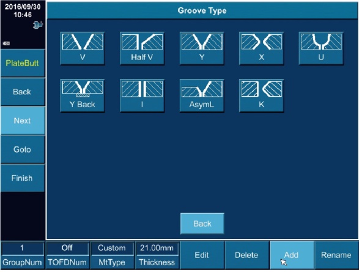Select the Y Back groove icon
The image size is (359, 272).
(x=82, y=96)
